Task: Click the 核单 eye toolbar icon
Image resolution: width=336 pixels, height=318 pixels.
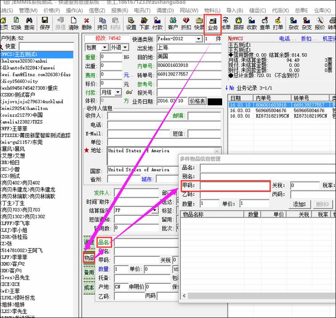Action: point(226,24)
